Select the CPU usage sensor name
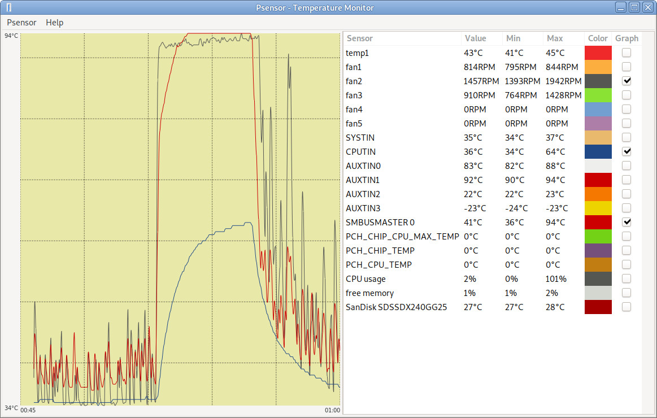Image resolution: width=657 pixels, height=418 pixels. tap(366, 279)
